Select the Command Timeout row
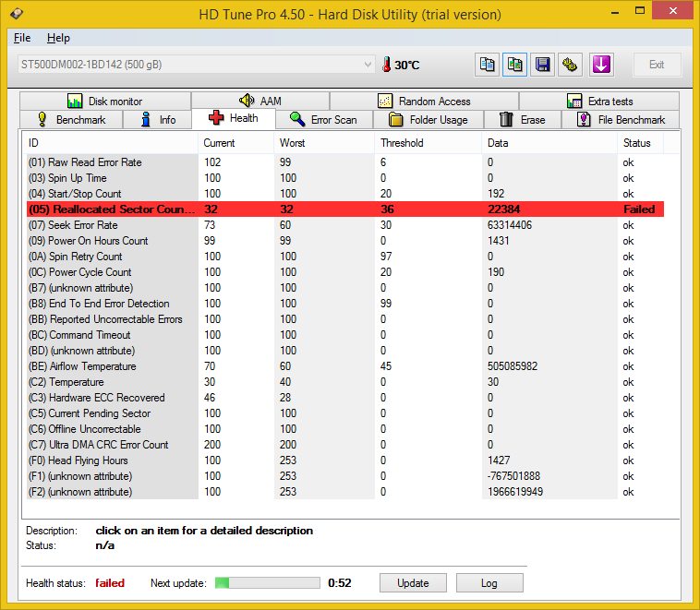The width and height of the screenshot is (700, 610). pos(345,335)
